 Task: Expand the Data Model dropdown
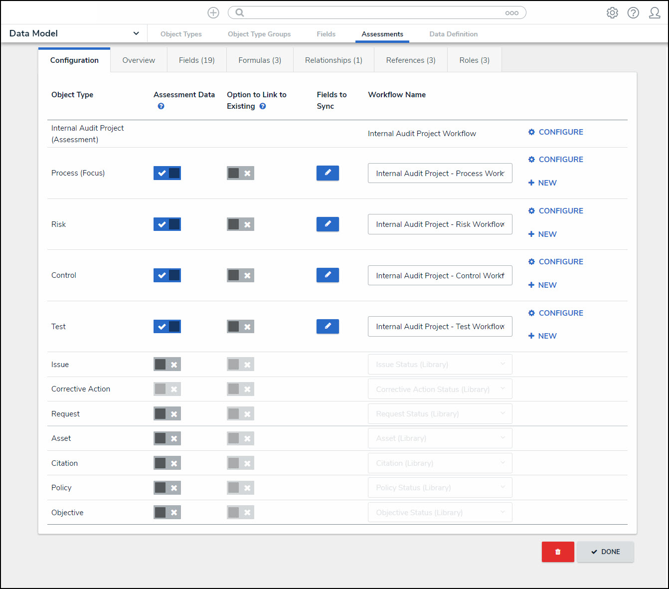pyautogui.click(x=136, y=33)
